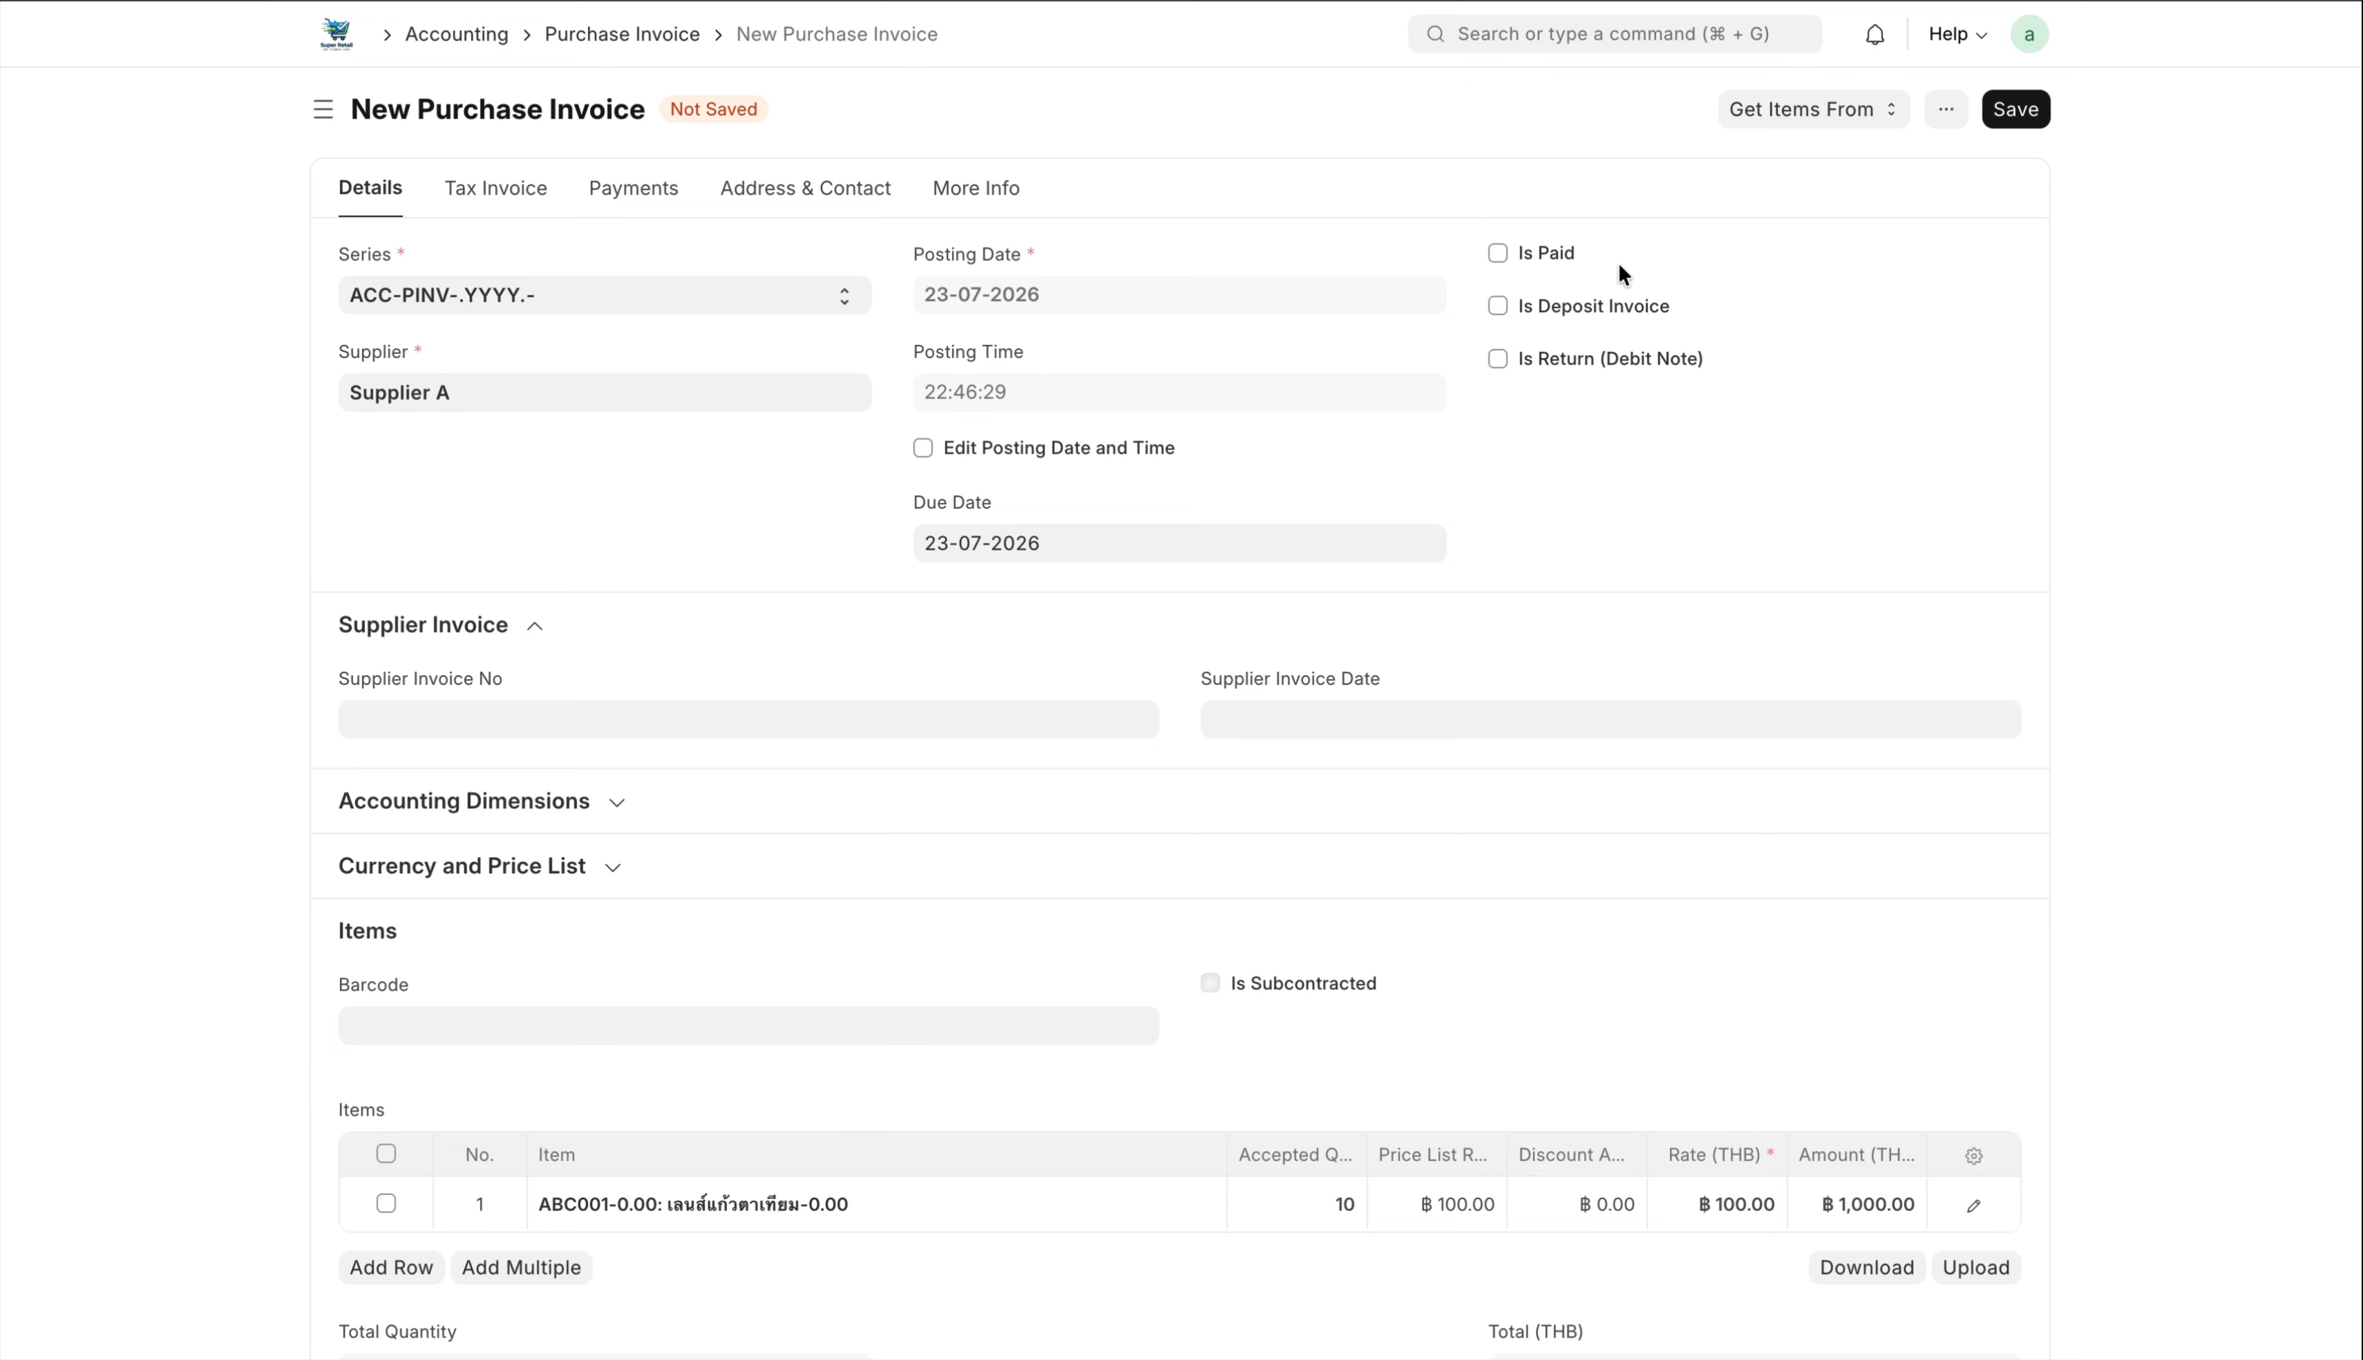Enable the Is Paid checkbox
This screenshot has width=2363, height=1360.
coord(1497,253)
